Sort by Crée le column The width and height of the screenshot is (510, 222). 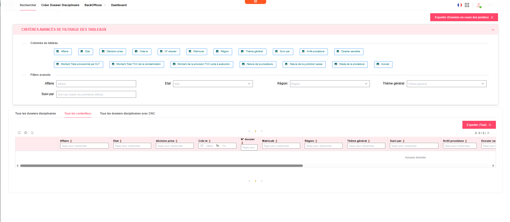pyautogui.click(x=210, y=141)
